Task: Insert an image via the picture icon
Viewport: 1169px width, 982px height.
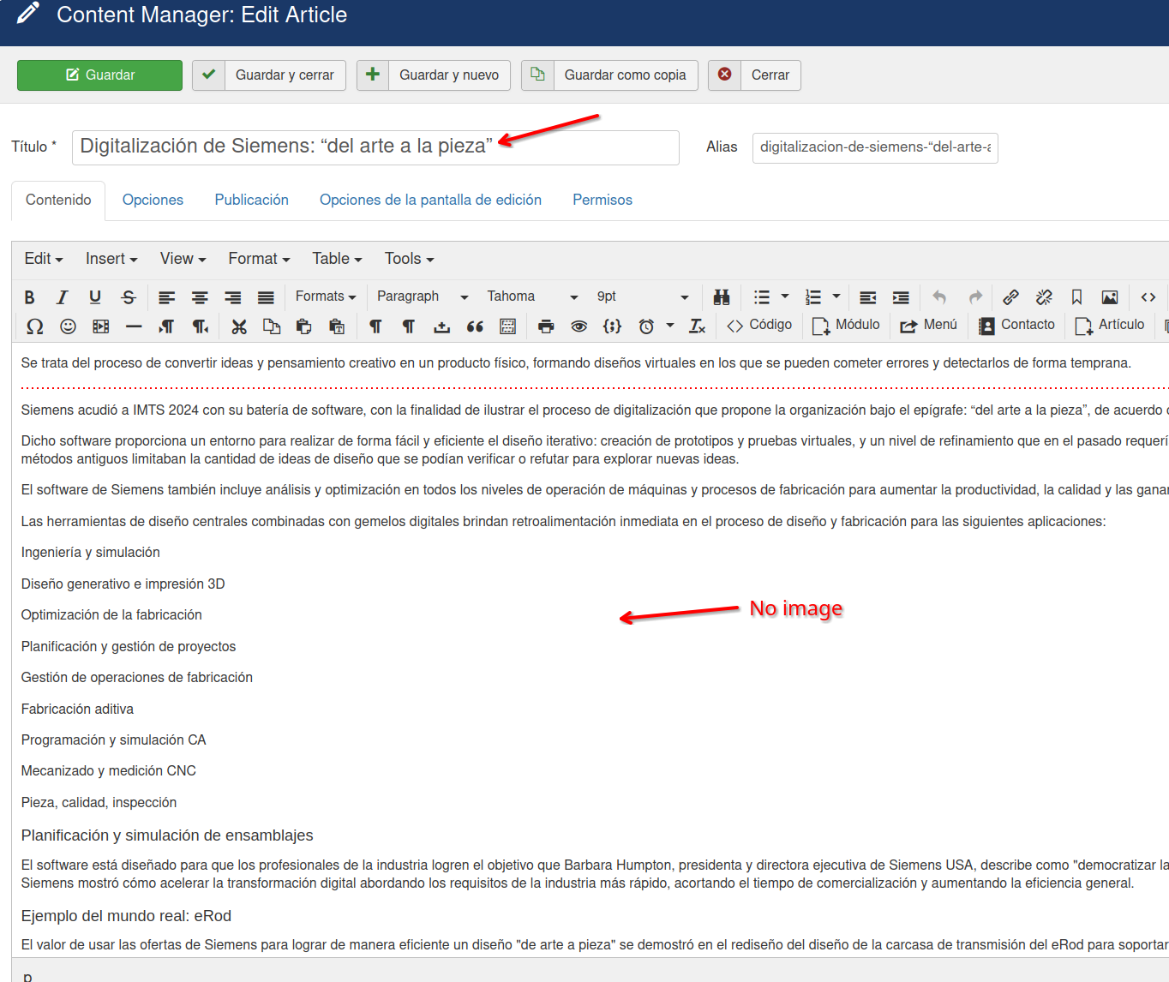Action: [x=1110, y=297]
